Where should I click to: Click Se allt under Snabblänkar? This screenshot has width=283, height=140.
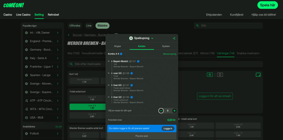[59, 127]
